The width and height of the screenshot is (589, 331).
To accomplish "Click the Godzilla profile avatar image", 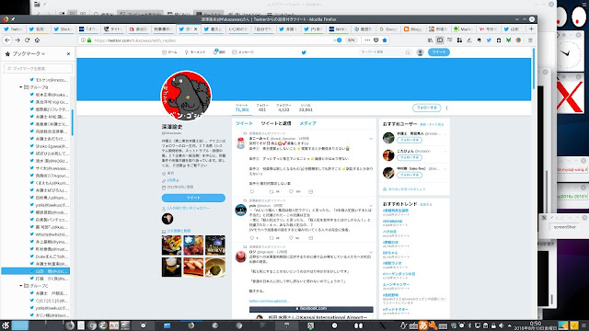I will click(186, 96).
